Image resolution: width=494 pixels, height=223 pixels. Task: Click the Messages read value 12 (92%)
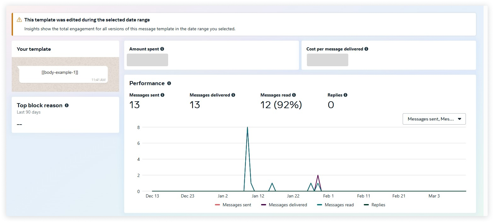pos(281,105)
